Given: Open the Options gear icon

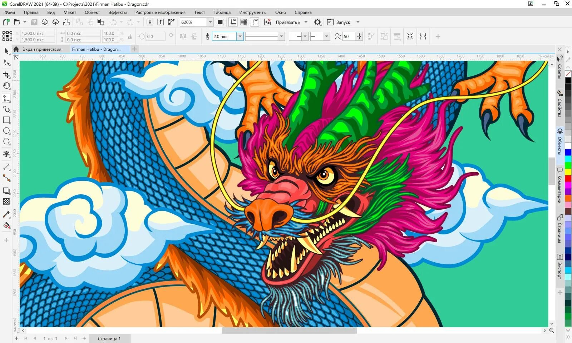Looking at the screenshot, I should [x=317, y=22].
